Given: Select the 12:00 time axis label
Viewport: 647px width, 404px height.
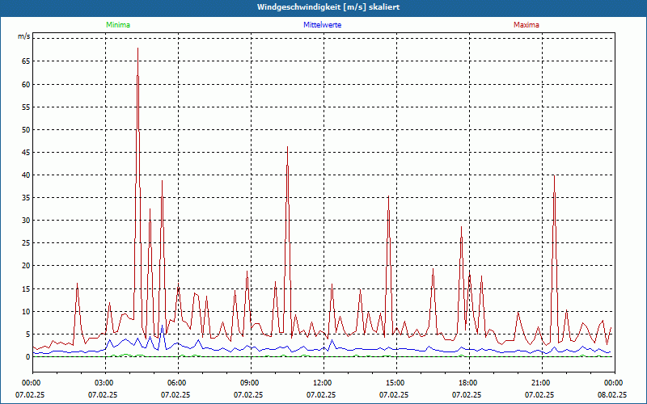Looking at the screenshot, I should click(x=323, y=382).
